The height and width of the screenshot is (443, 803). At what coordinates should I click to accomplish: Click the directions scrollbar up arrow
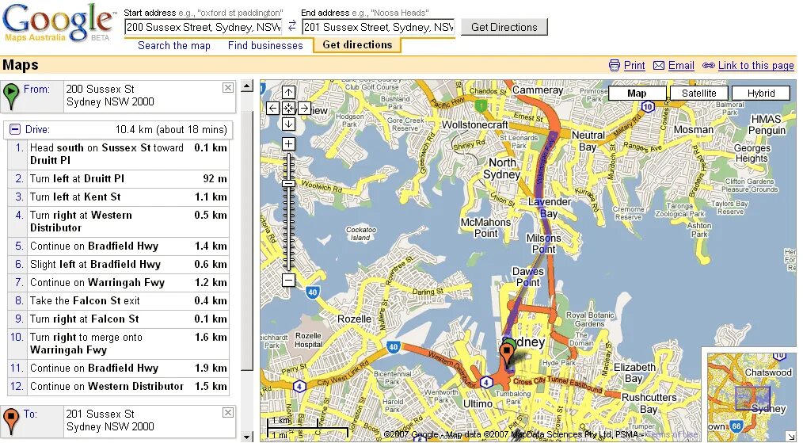(x=247, y=86)
